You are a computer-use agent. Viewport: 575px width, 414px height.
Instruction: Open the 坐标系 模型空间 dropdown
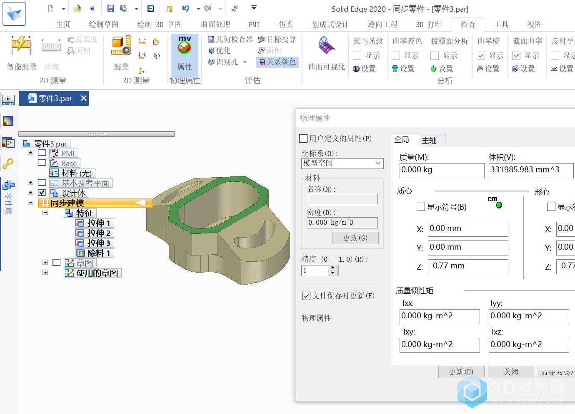[342, 163]
